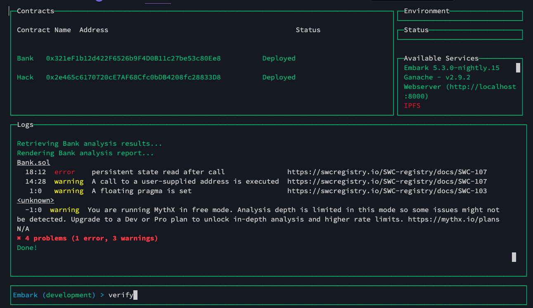Click the red 'error' severity label
The width and height of the screenshot is (533, 308).
[65, 172]
